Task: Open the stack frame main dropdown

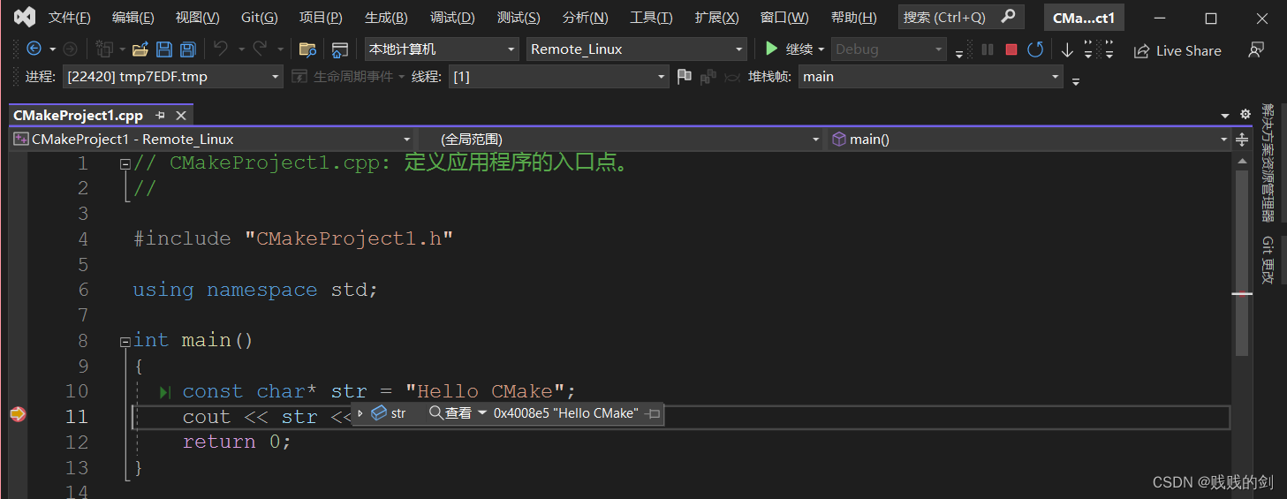Action: [x=931, y=77]
